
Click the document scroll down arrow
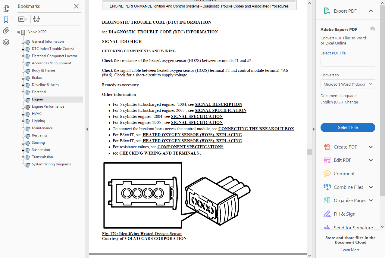point(309,255)
